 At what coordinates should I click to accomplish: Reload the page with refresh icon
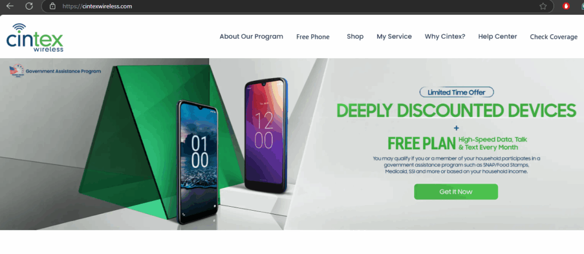point(29,6)
